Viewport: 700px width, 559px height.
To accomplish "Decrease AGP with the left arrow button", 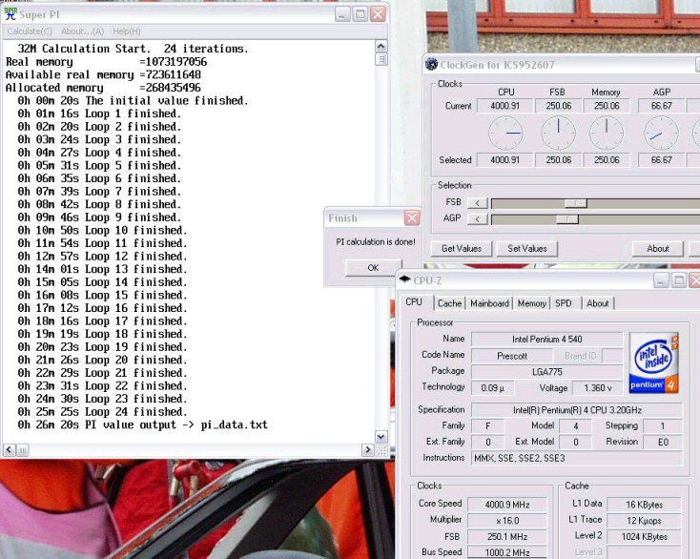I will 477,219.
